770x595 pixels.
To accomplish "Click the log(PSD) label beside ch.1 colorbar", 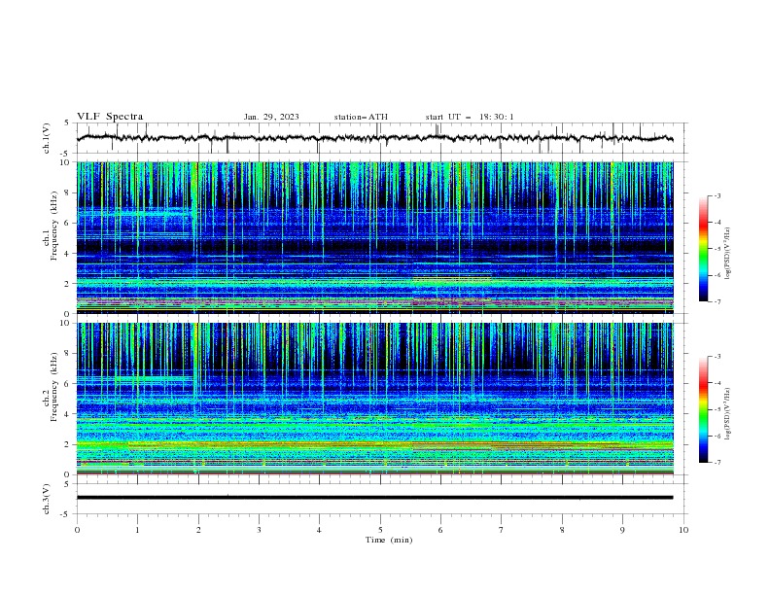I will click(728, 254).
